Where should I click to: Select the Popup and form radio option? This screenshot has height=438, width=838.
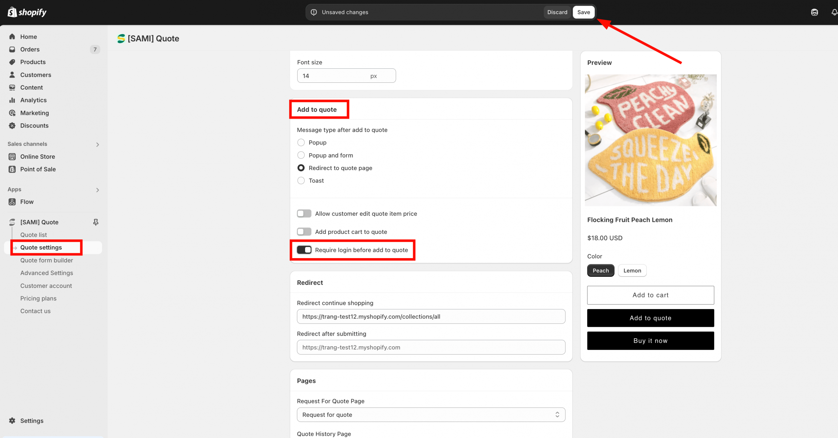point(301,155)
